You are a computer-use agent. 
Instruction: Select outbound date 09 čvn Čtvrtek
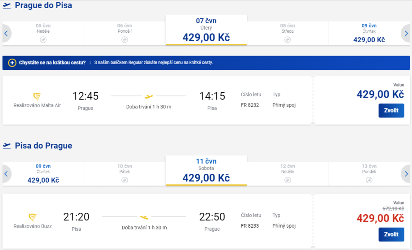pyautogui.click(x=369, y=33)
